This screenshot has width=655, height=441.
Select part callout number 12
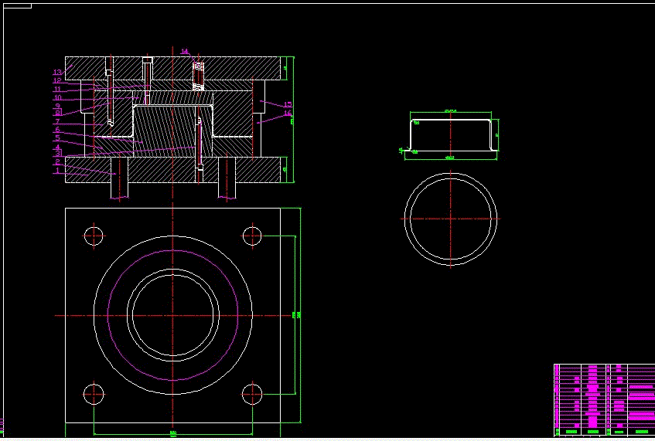pos(57,81)
